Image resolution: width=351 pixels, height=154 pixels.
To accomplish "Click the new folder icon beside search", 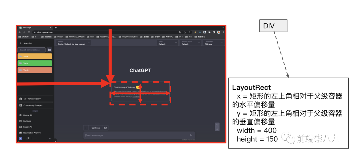I will pos(49,50).
